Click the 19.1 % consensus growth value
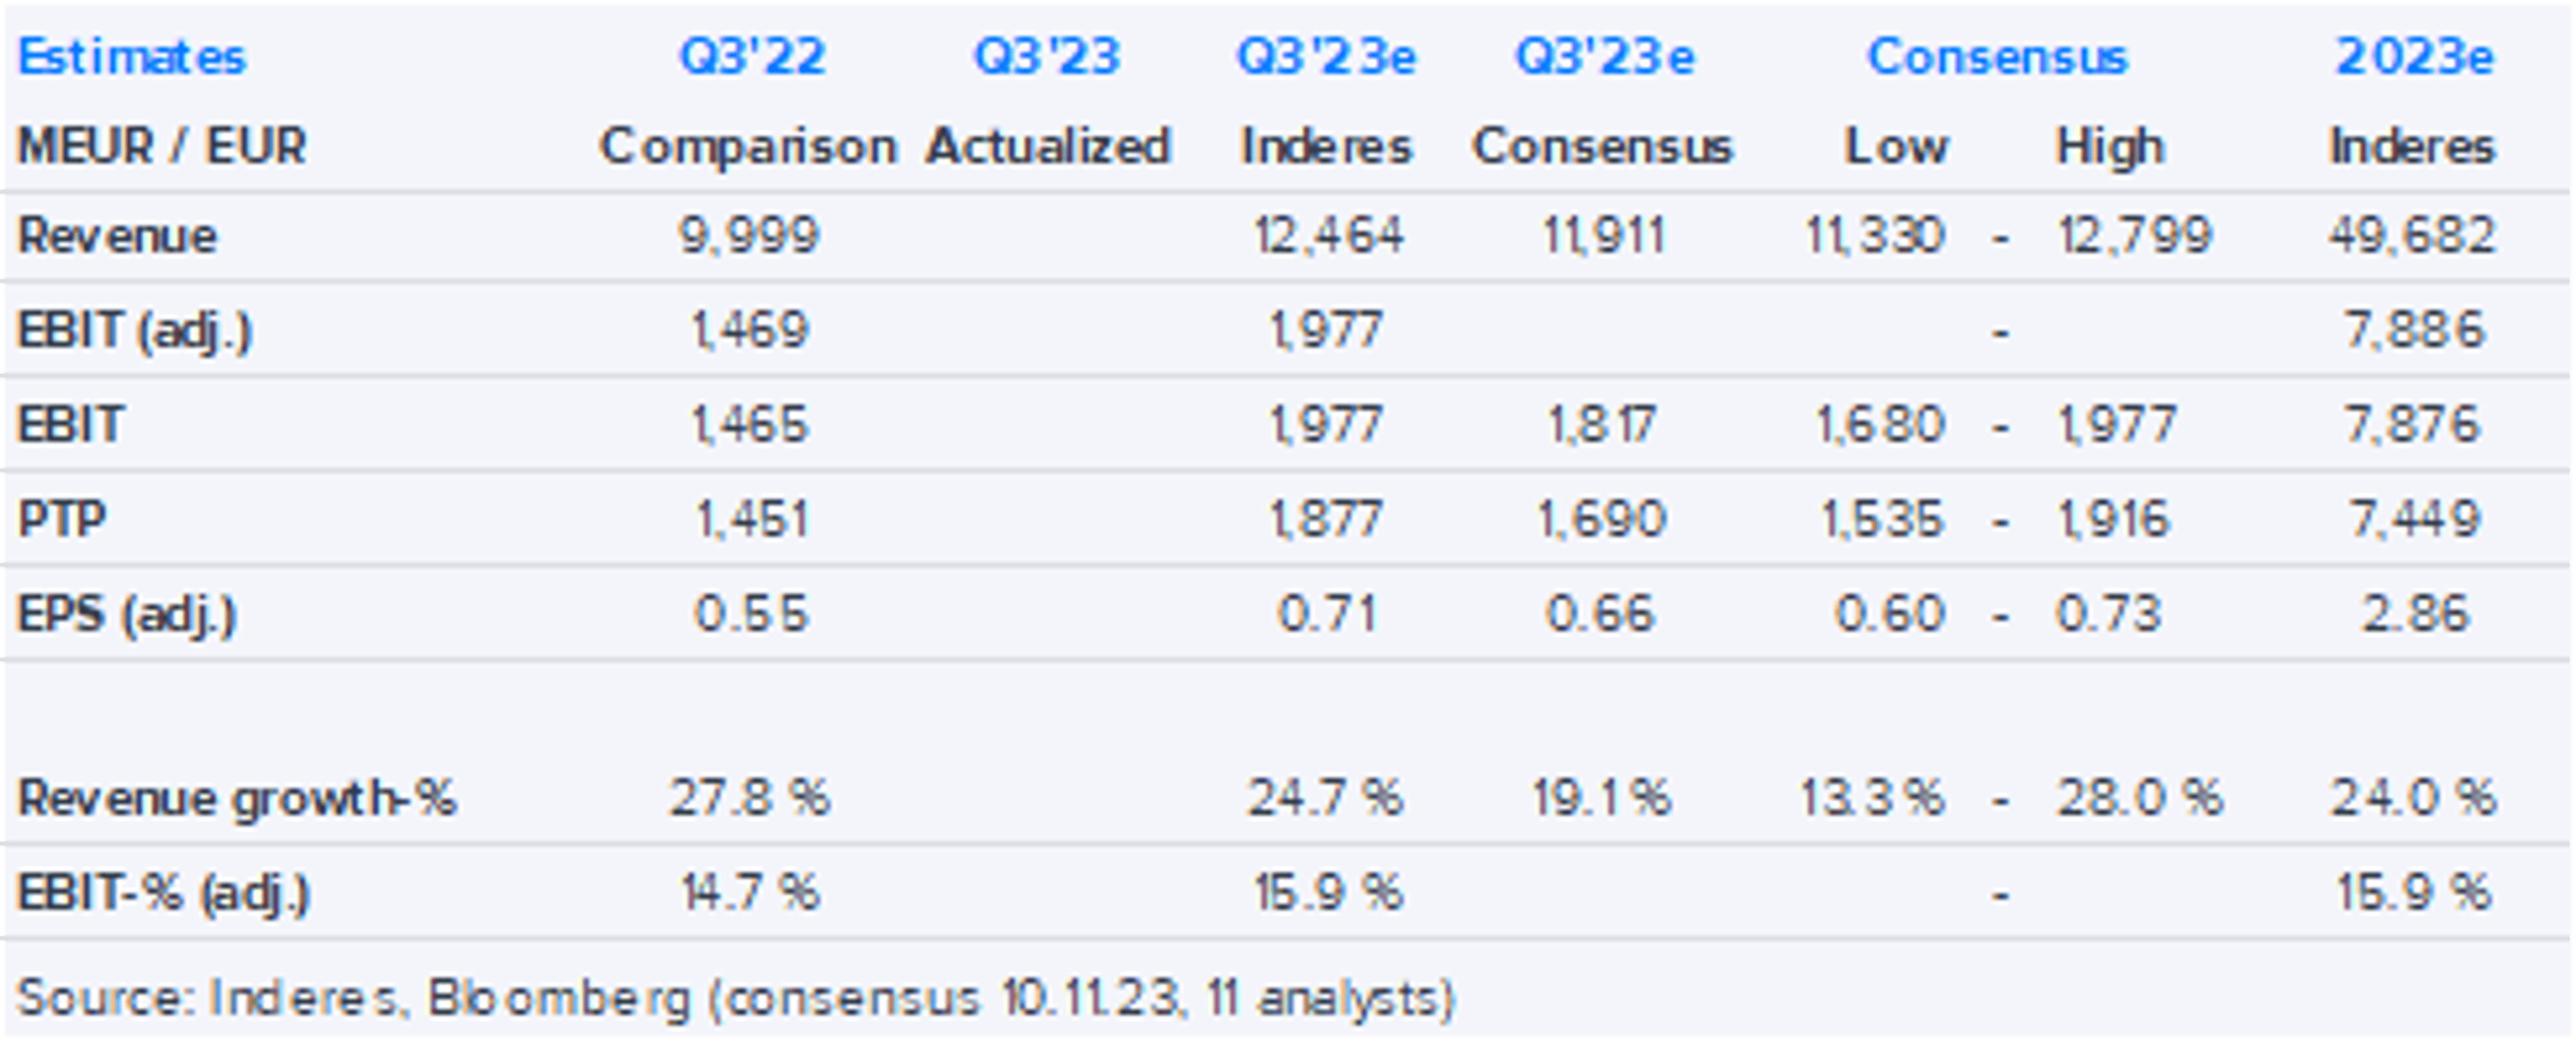The image size is (2576, 1041). pos(1602,799)
